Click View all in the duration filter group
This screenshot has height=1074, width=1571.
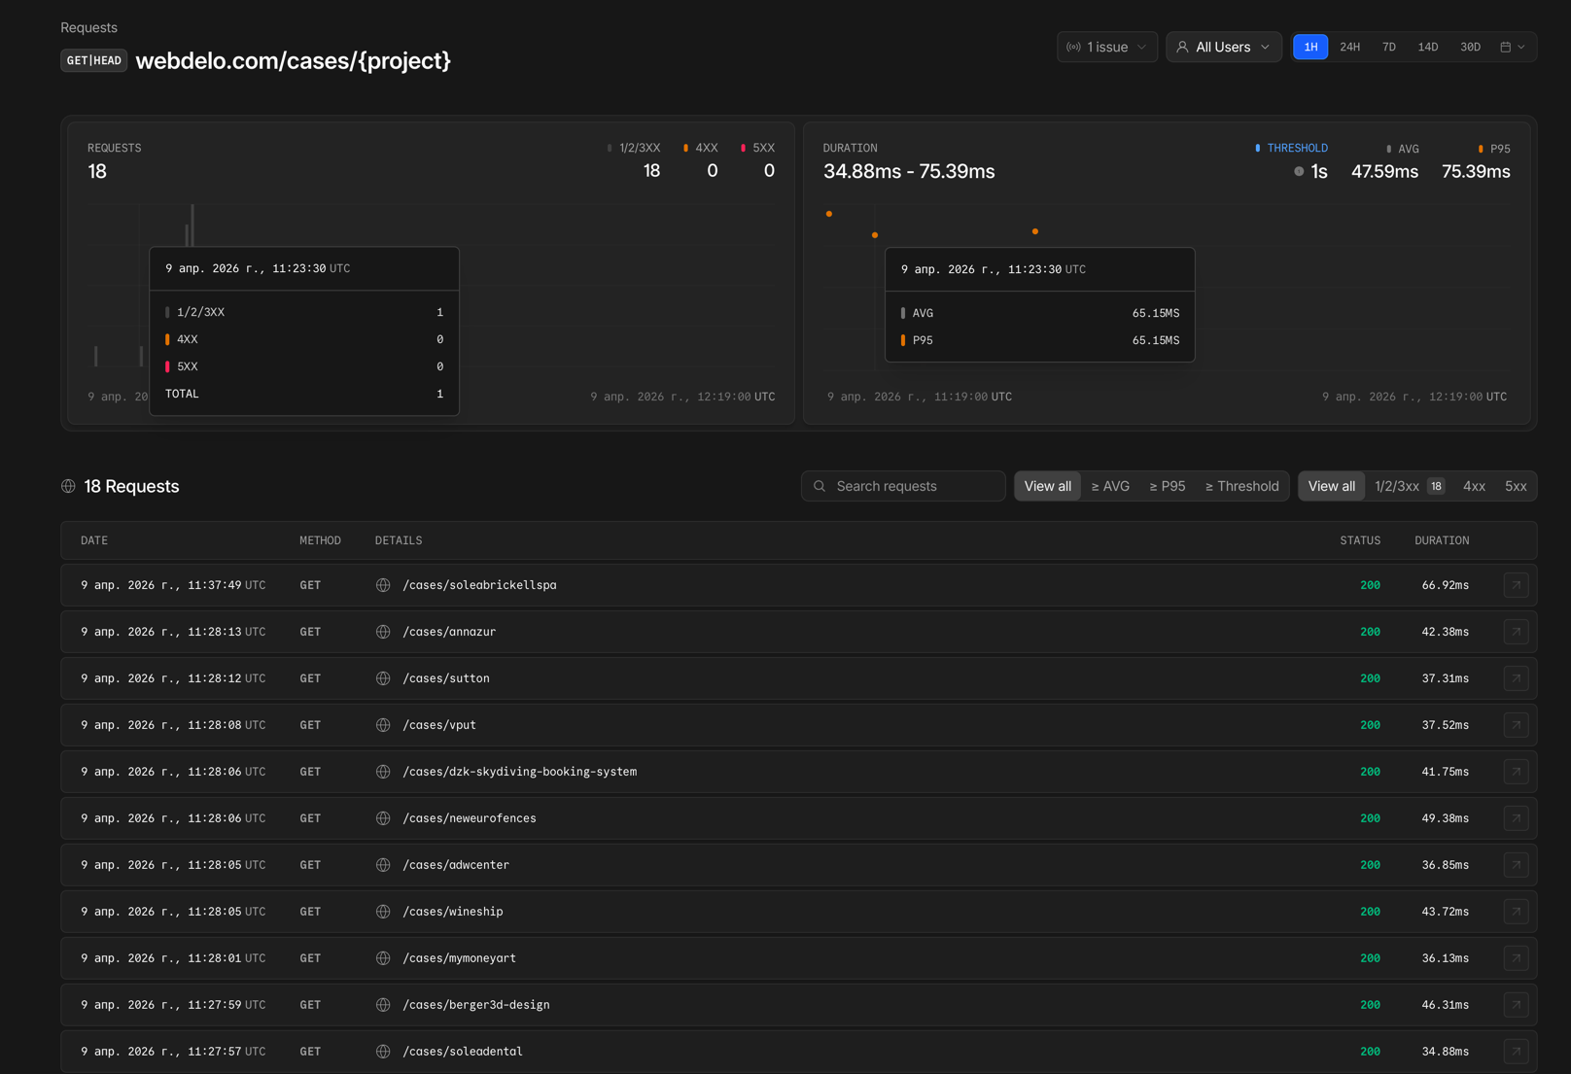[x=1047, y=486]
